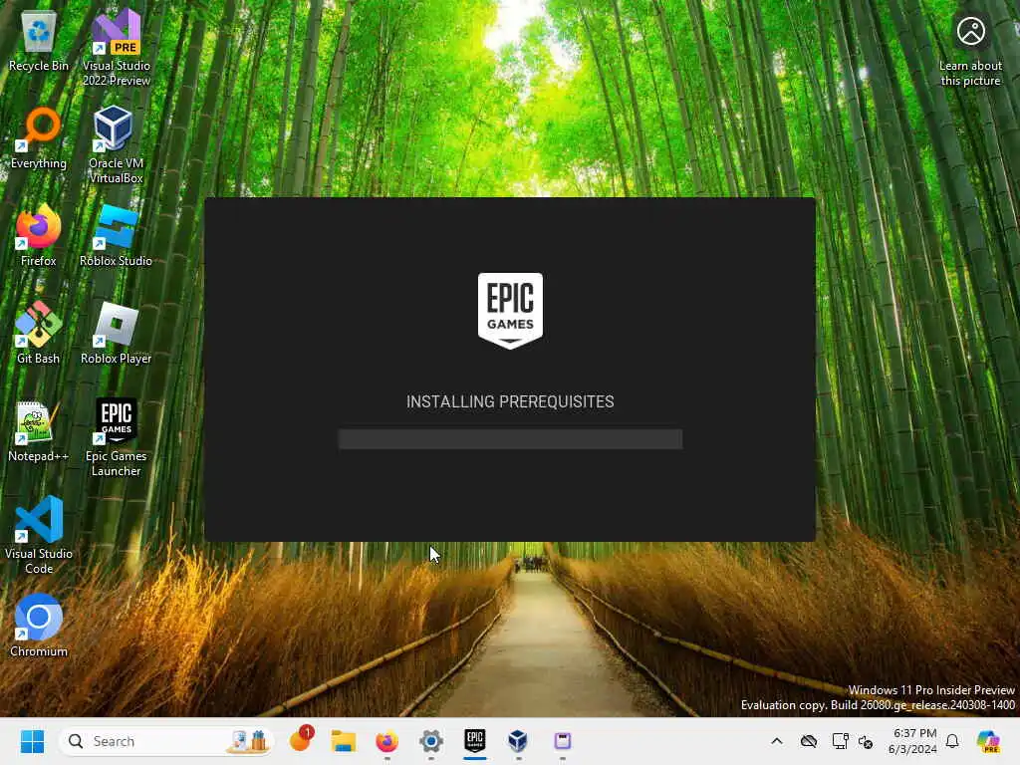Open VirtualBox from the taskbar

coord(518,741)
